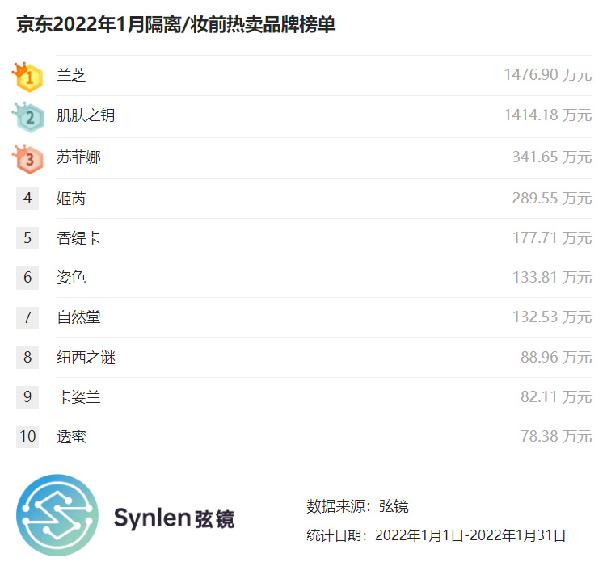607x566 pixels.
Task: Click the sales value 341.65 万元
Action: (x=552, y=157)
